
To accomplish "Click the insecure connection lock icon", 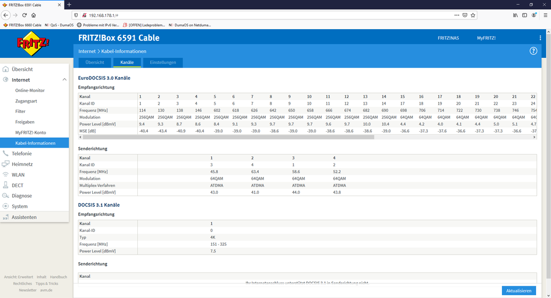I will click(x=84, y=15).
